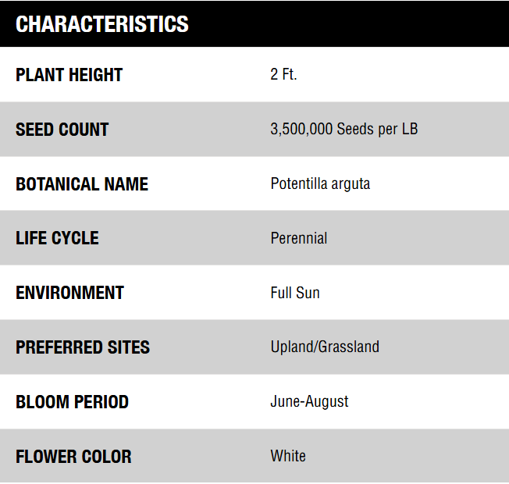Select the PLANT HEIGHT row label
The height and width of the screenshot is (484, 509).
click(x=69, y=75)
